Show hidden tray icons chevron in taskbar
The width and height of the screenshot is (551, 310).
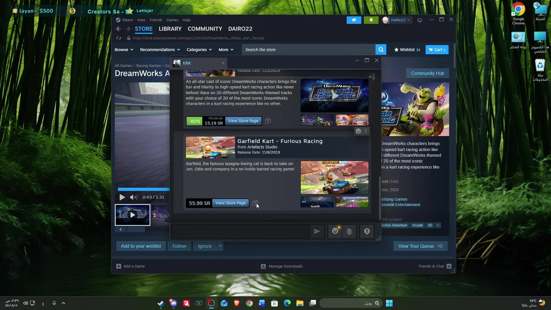[x=63, y=303]
